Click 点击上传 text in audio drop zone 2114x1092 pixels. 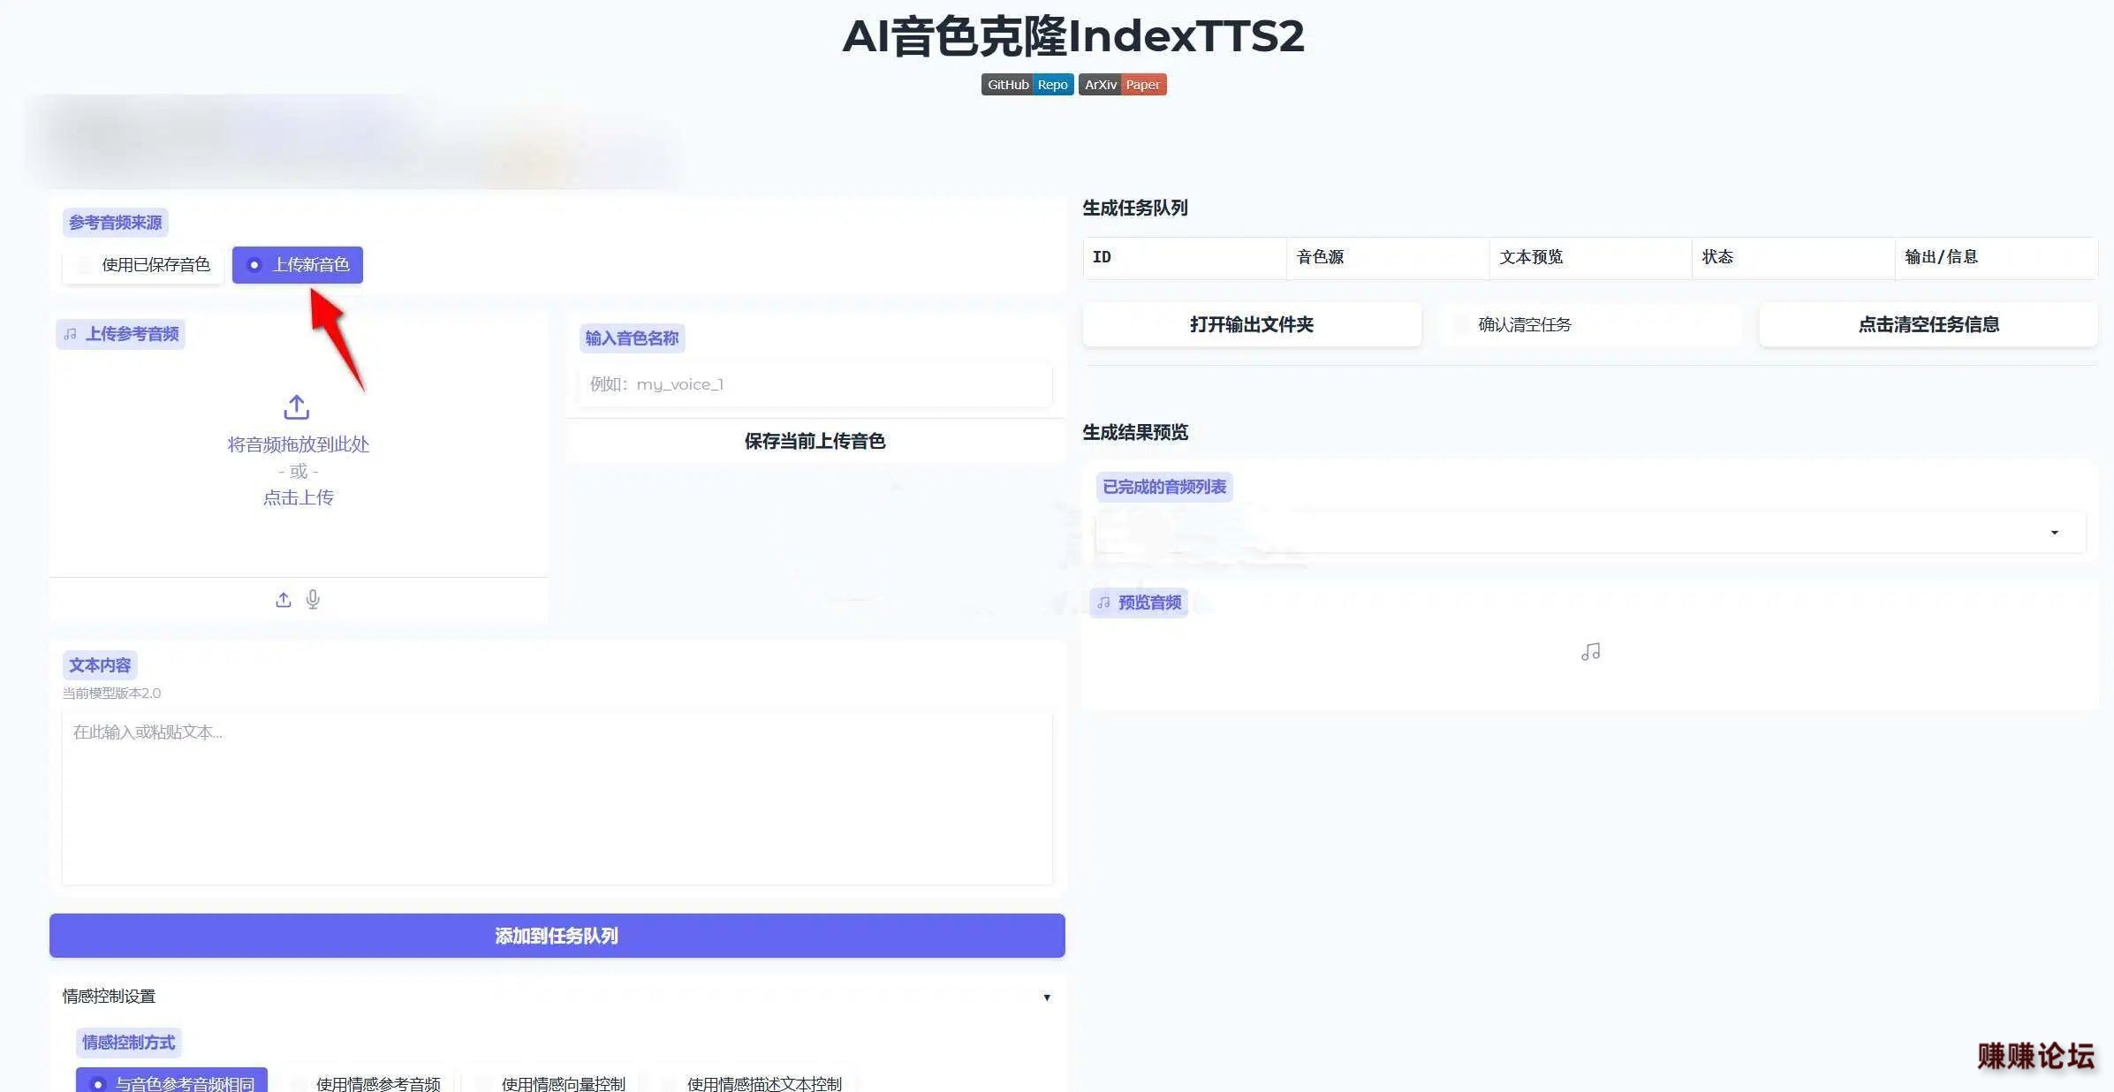pos(298,497)
